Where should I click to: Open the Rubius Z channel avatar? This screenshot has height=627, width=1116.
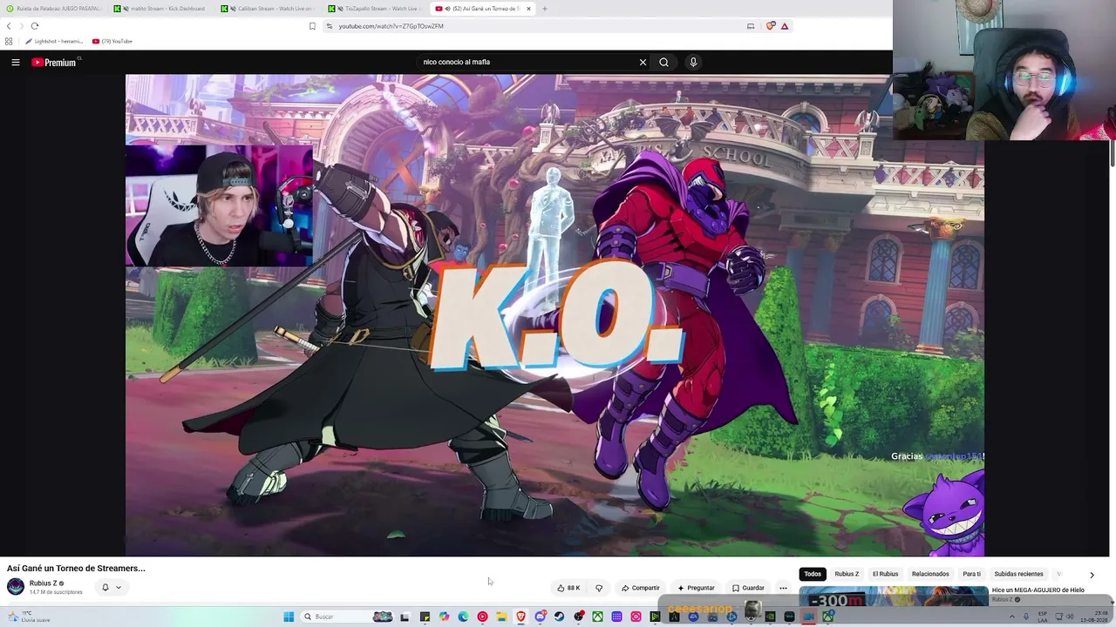[x=16, y=586]
